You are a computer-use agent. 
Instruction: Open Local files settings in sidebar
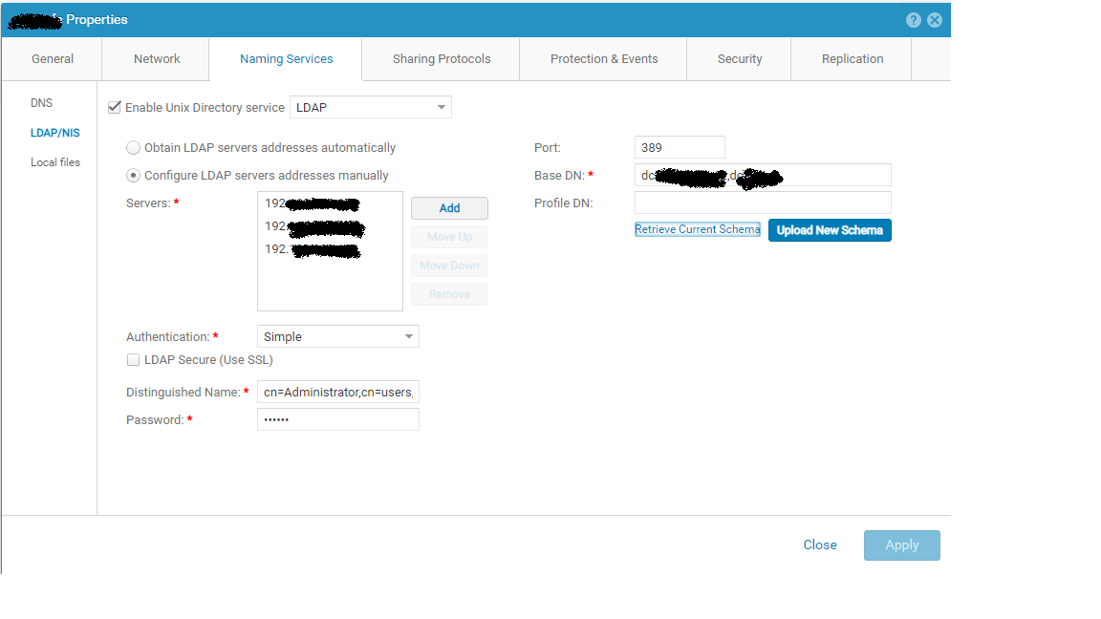55,162
